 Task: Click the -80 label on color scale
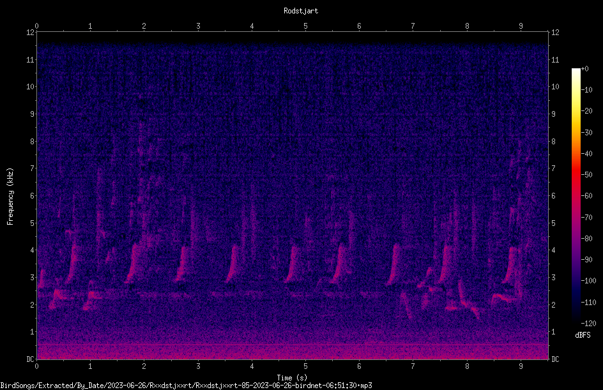[586, 239]
